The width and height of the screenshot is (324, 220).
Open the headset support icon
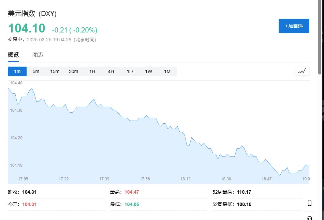[310, 218]
